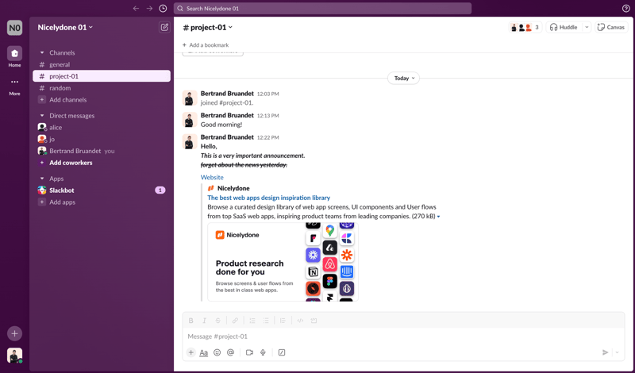
Task: Start a Huddle
Action: click(x=564, y=27)
